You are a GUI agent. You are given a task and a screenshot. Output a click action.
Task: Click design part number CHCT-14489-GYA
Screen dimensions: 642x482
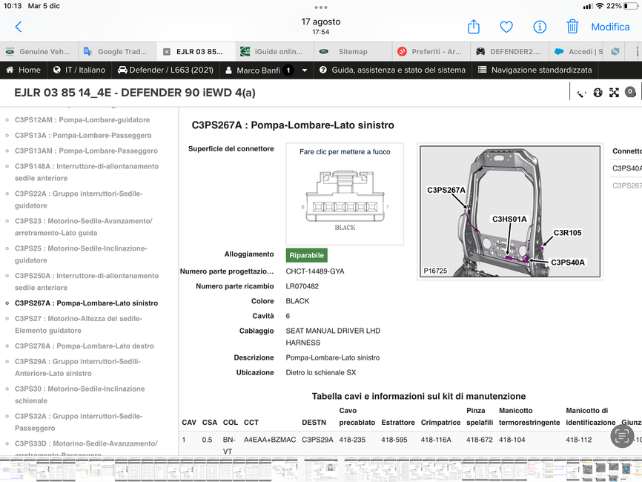pos(315,271)
